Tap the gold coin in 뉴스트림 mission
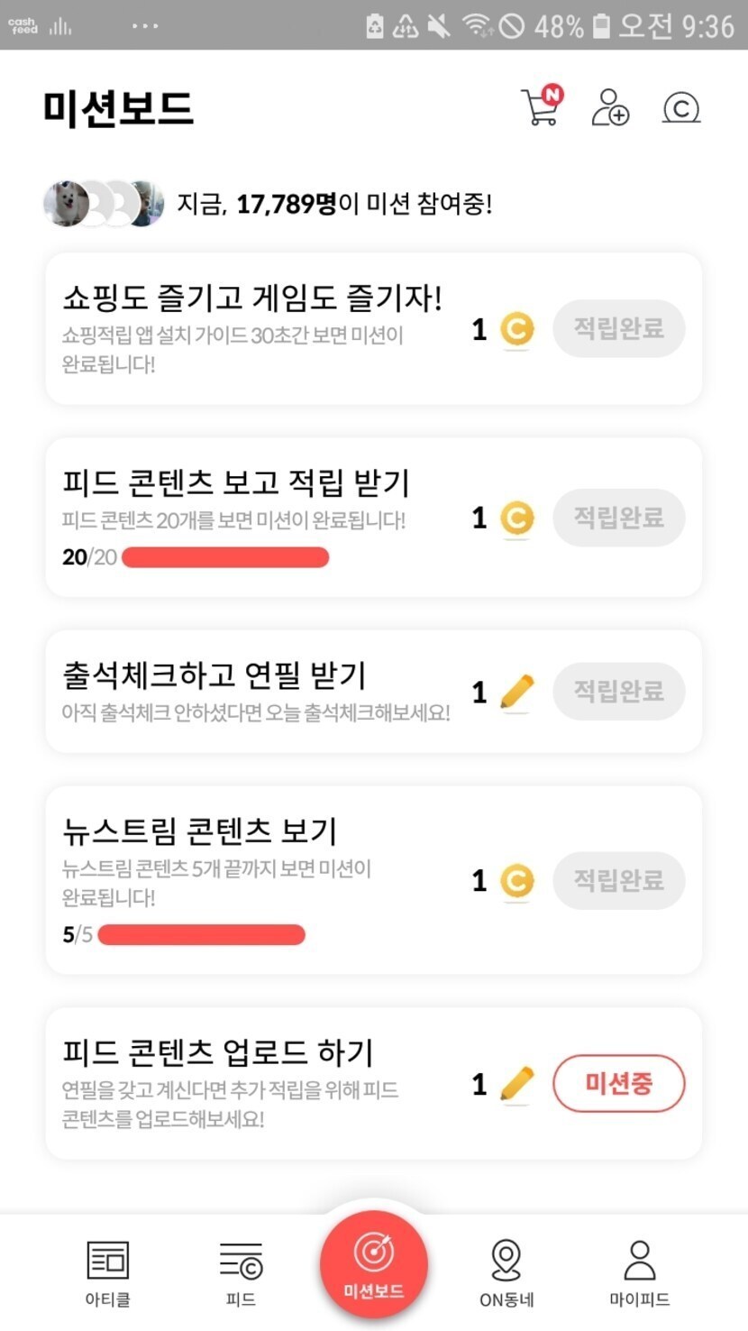748x1331 pixels. click(x=516, y=881)
